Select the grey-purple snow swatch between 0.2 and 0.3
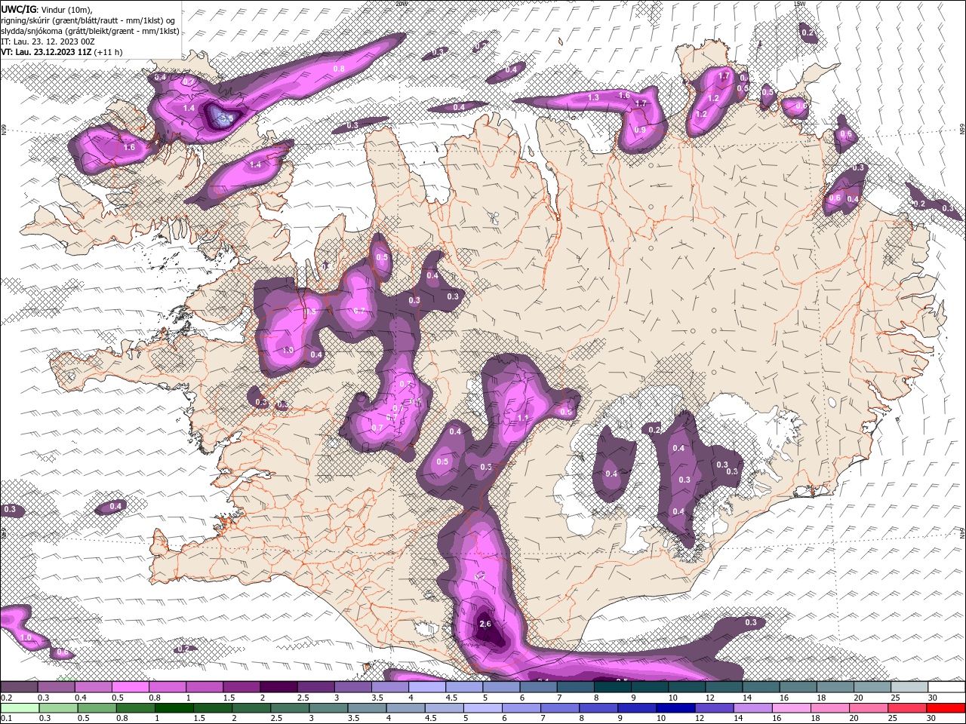Screen dimensions: 966x724 click(19, 686)
